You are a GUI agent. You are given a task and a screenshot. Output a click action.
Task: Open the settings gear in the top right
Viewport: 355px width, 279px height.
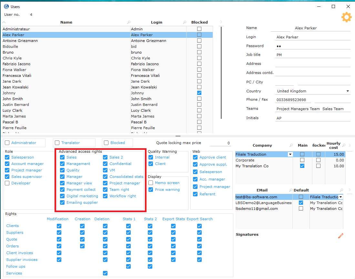pyautogui.click(x=346, y=17)
